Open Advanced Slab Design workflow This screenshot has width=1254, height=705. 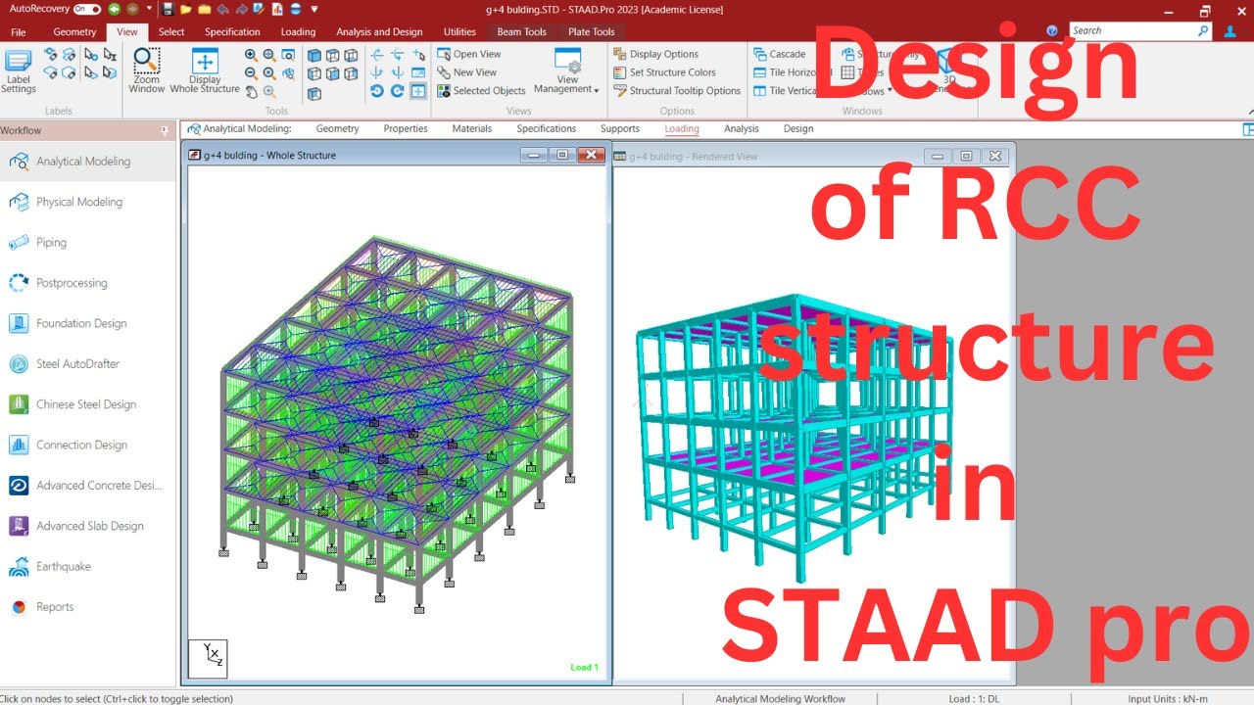(88, 526)
